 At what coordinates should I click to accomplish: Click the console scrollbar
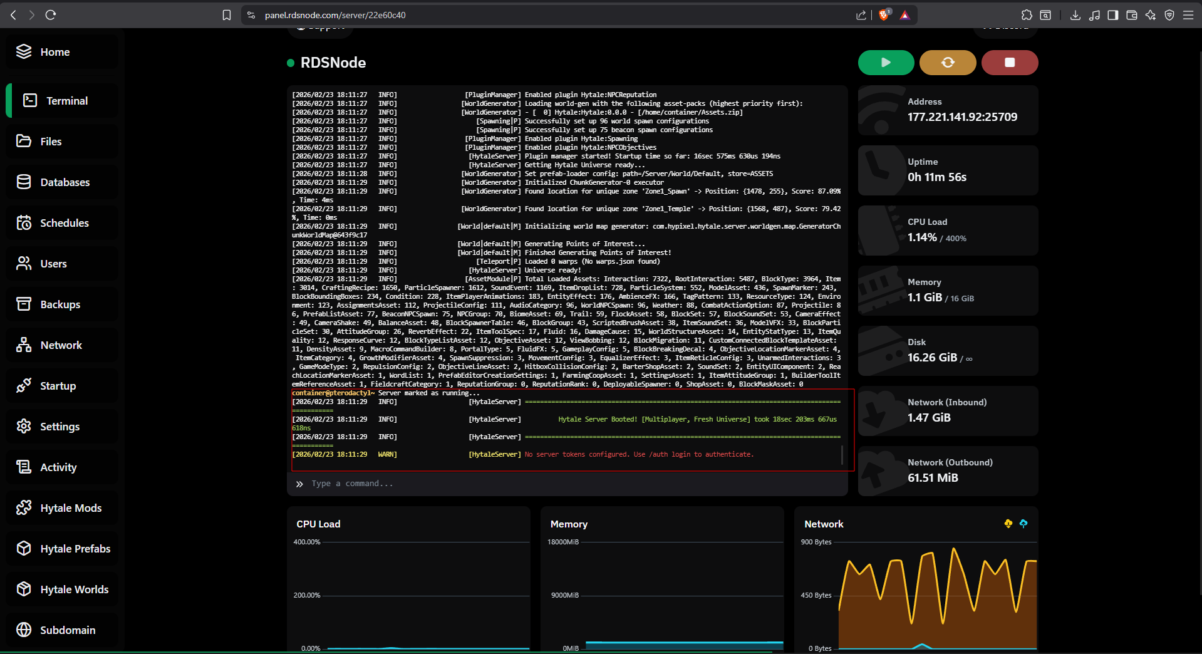842,455
